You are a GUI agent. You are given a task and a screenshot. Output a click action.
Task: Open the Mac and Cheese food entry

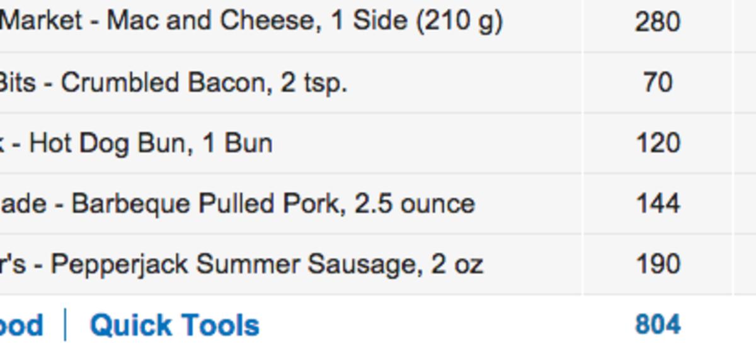[x=251, y=21]
